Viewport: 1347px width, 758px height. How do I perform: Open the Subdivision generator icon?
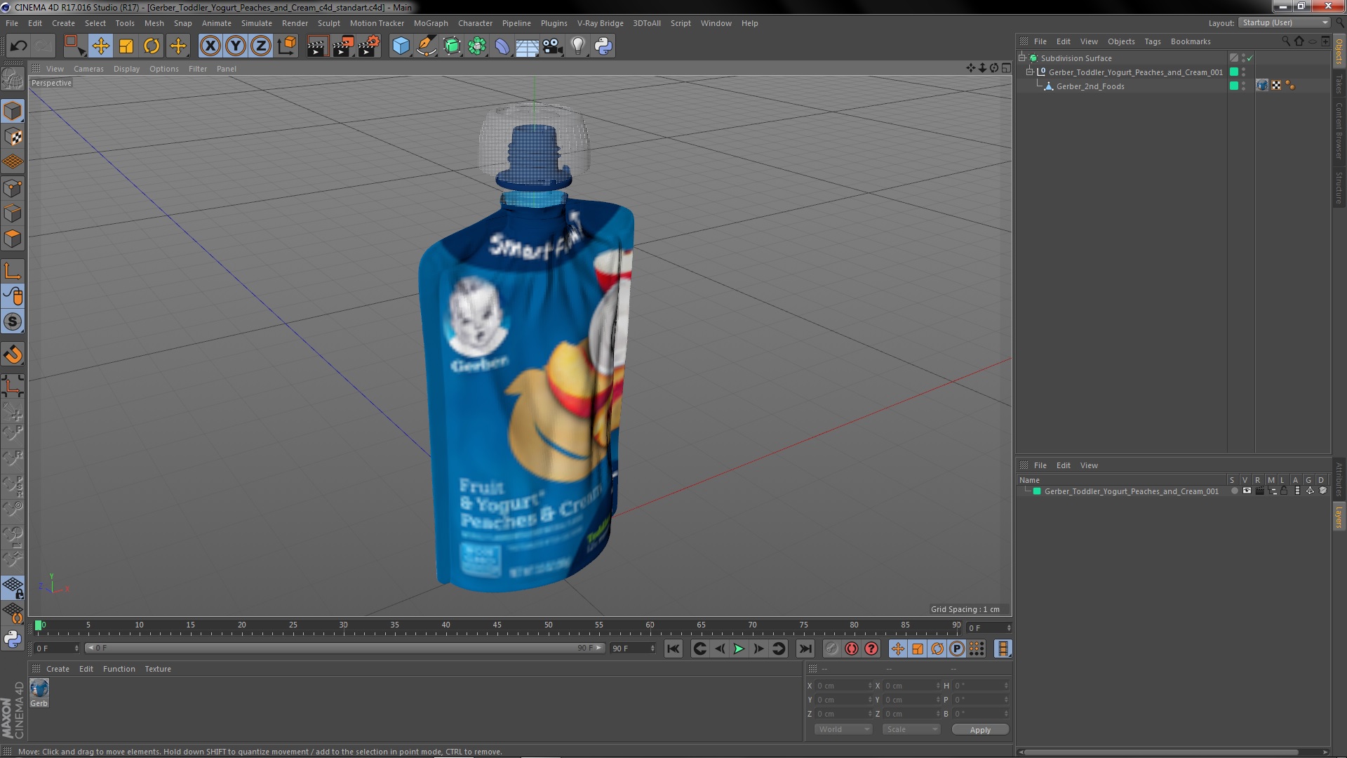pyautogui.click(x=452, y=46)
